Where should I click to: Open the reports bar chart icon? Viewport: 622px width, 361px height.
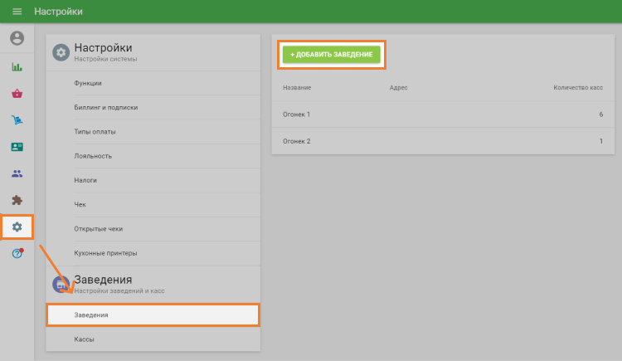click(17, 67)
